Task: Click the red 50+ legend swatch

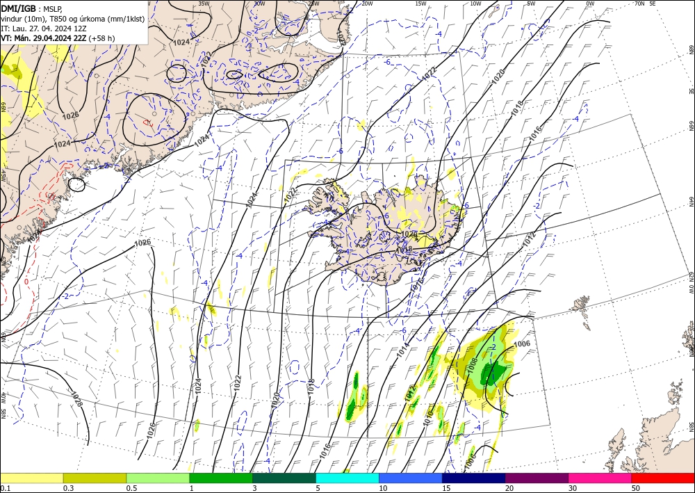Action: pyautogui.click(x=663, y=478)
